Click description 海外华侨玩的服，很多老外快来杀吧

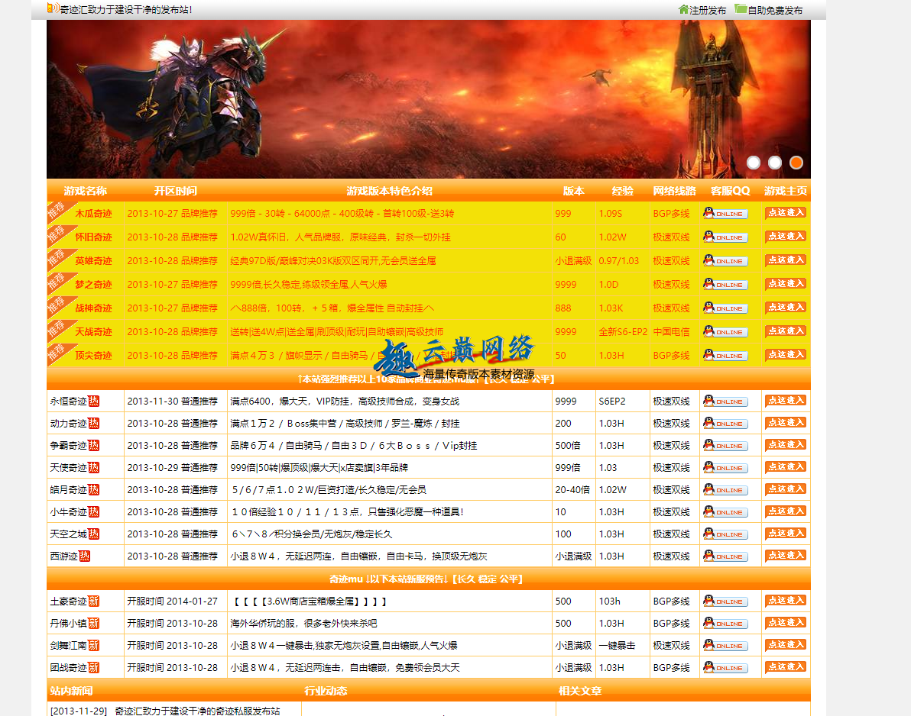(x=304, y=623)
